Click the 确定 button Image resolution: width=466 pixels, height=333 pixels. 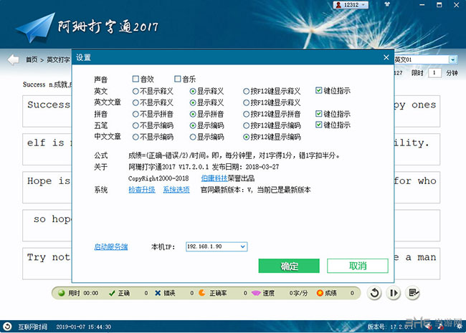[289, 266]
